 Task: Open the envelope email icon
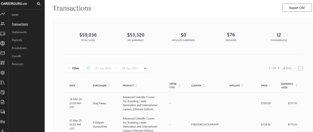click(3, 53)
